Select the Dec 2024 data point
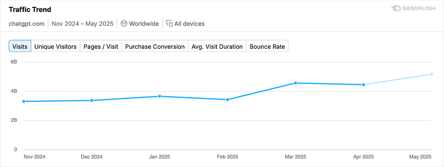Image resolution: width=444 pixels, height=167 pixels. pyautogui.click(x=92, y=100)
